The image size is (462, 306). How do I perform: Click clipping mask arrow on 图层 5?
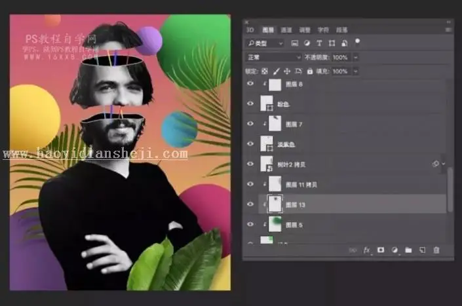click(x=264, y=225)
